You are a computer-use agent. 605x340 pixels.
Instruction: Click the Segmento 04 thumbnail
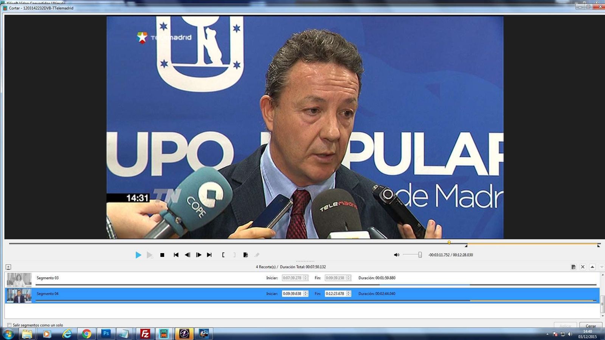19,295
